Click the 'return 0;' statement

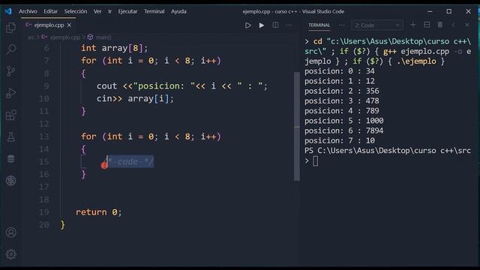coord(98,212)
